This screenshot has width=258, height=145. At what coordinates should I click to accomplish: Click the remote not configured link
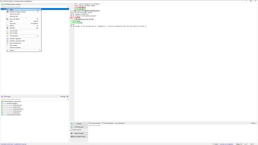[227, 144]
